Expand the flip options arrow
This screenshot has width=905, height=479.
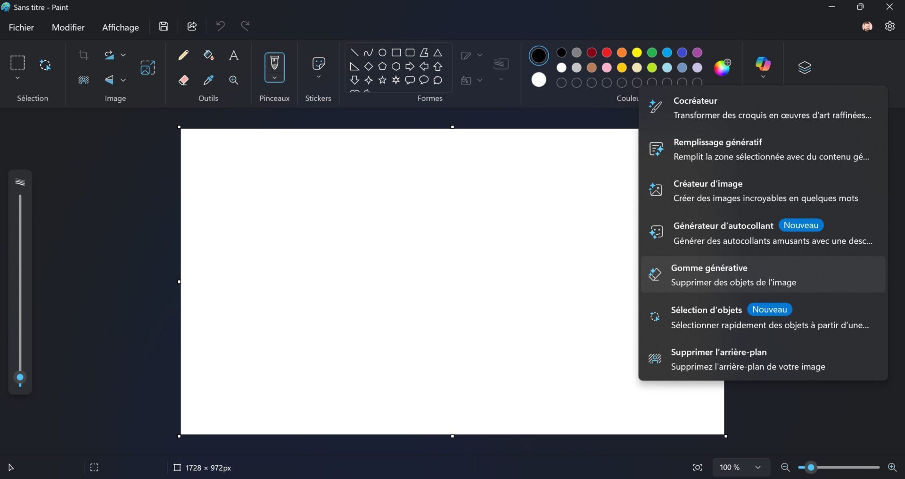pyautogui.click(x=123, y=80)
